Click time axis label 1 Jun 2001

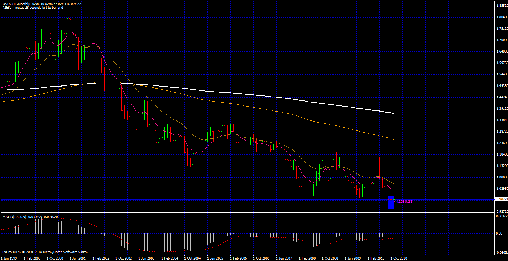[78, 258]
